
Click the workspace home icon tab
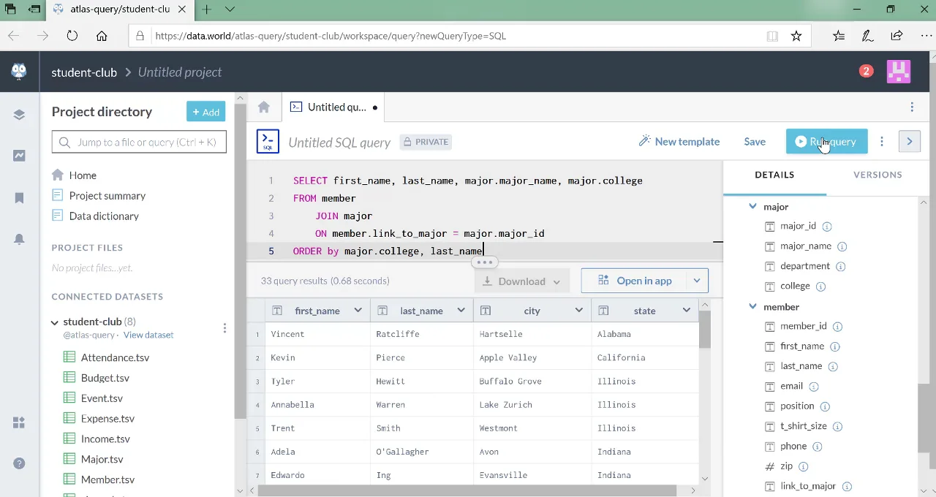tap(264, 107)
